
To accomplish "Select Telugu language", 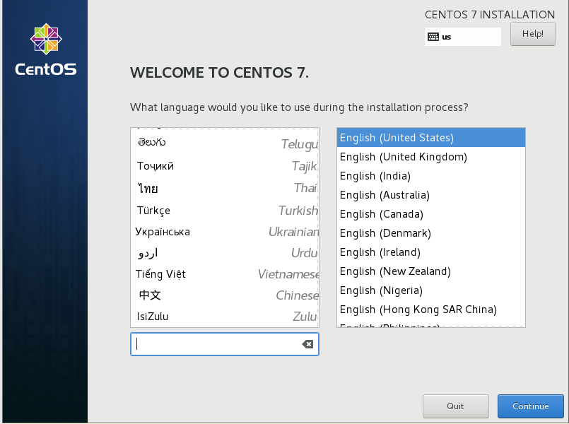I will 225,143.
